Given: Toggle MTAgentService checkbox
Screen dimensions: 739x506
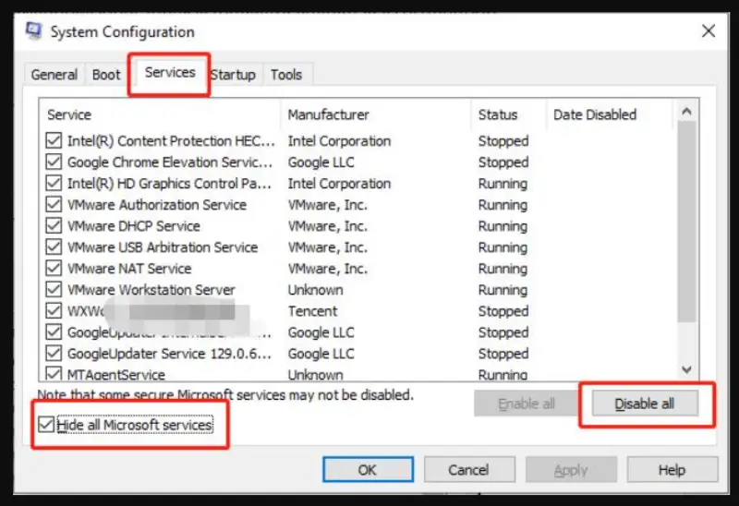Looking at the screenshot, I should [54, 374].
